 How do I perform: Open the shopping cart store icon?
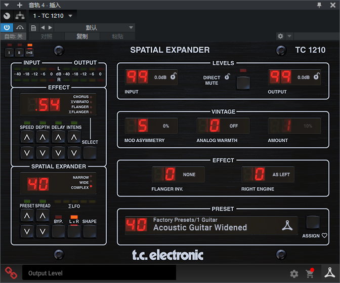(x=310, y=273)
